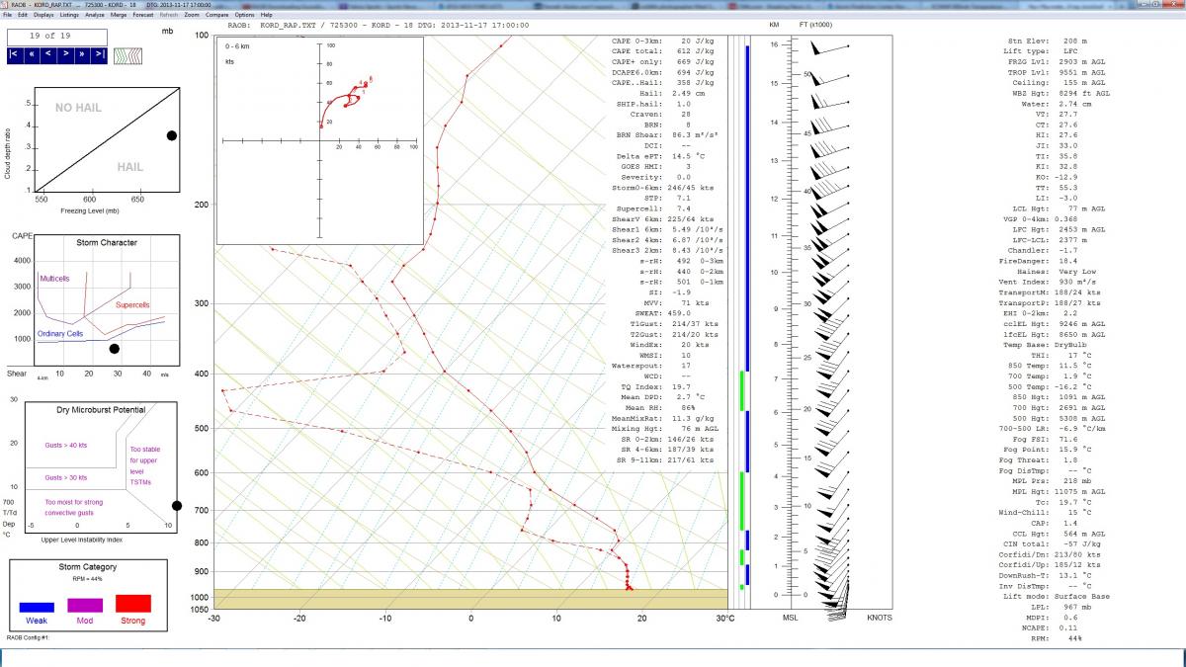Click the 'MSL' label below the height scale
This screenshot has height=667, width=1186.
pos(791,619)
